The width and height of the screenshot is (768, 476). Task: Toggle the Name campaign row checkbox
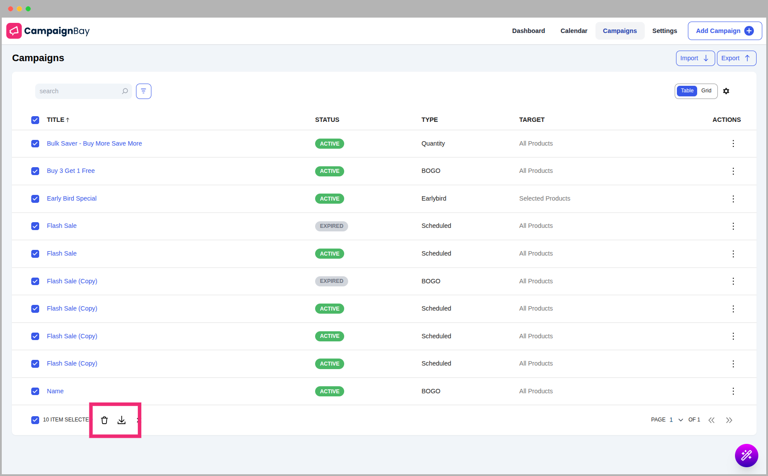[x=35, y=391]
